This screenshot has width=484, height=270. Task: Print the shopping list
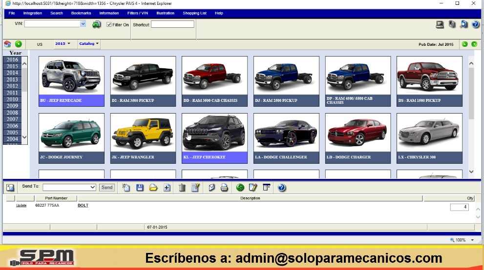[224, 188]
